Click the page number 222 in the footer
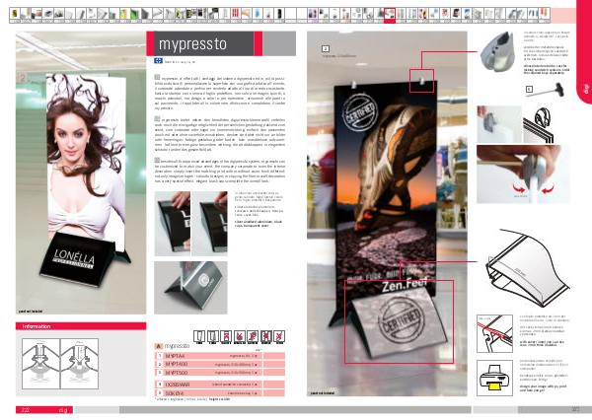The image size is (592, 420). point(26,409)
